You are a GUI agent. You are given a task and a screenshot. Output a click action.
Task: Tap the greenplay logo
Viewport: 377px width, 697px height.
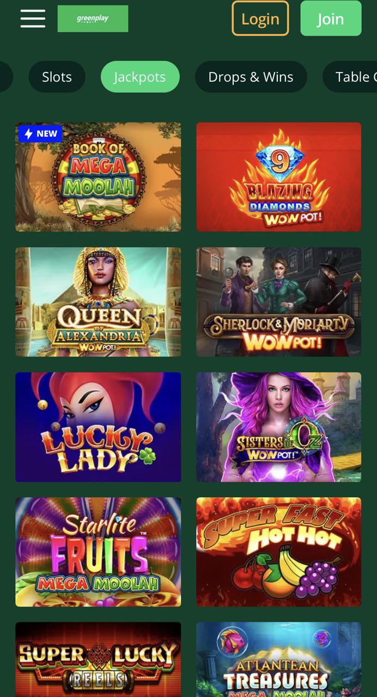(93, 19)
